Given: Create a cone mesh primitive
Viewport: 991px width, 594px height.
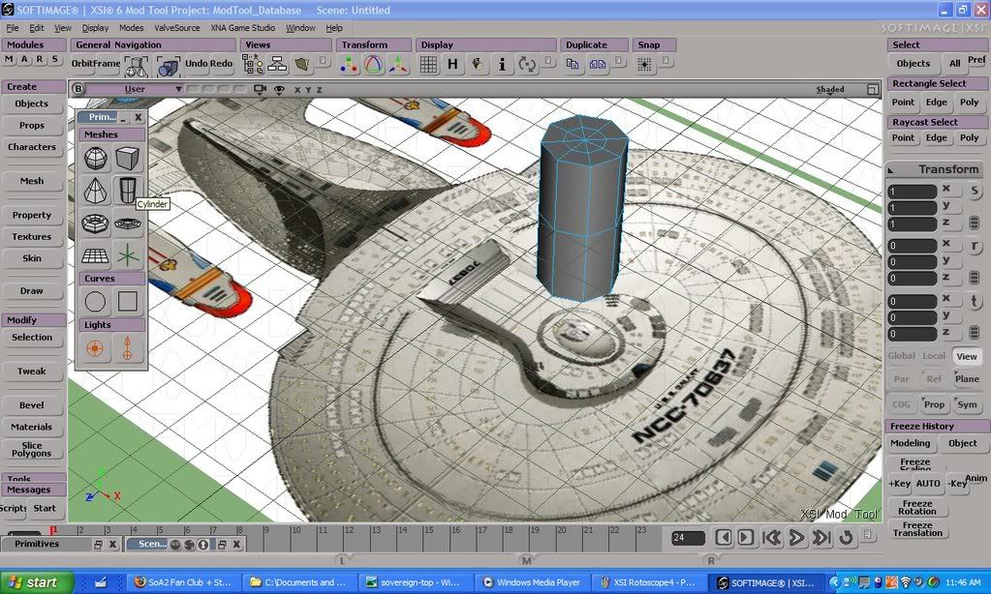Looking at the screenshot, I should tap(96, 190).
